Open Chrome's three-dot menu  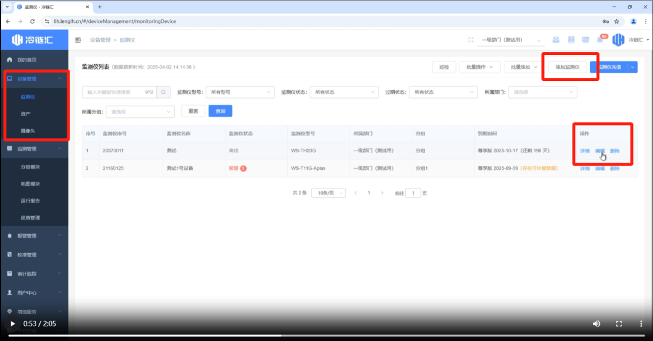(x=646, y=21)
